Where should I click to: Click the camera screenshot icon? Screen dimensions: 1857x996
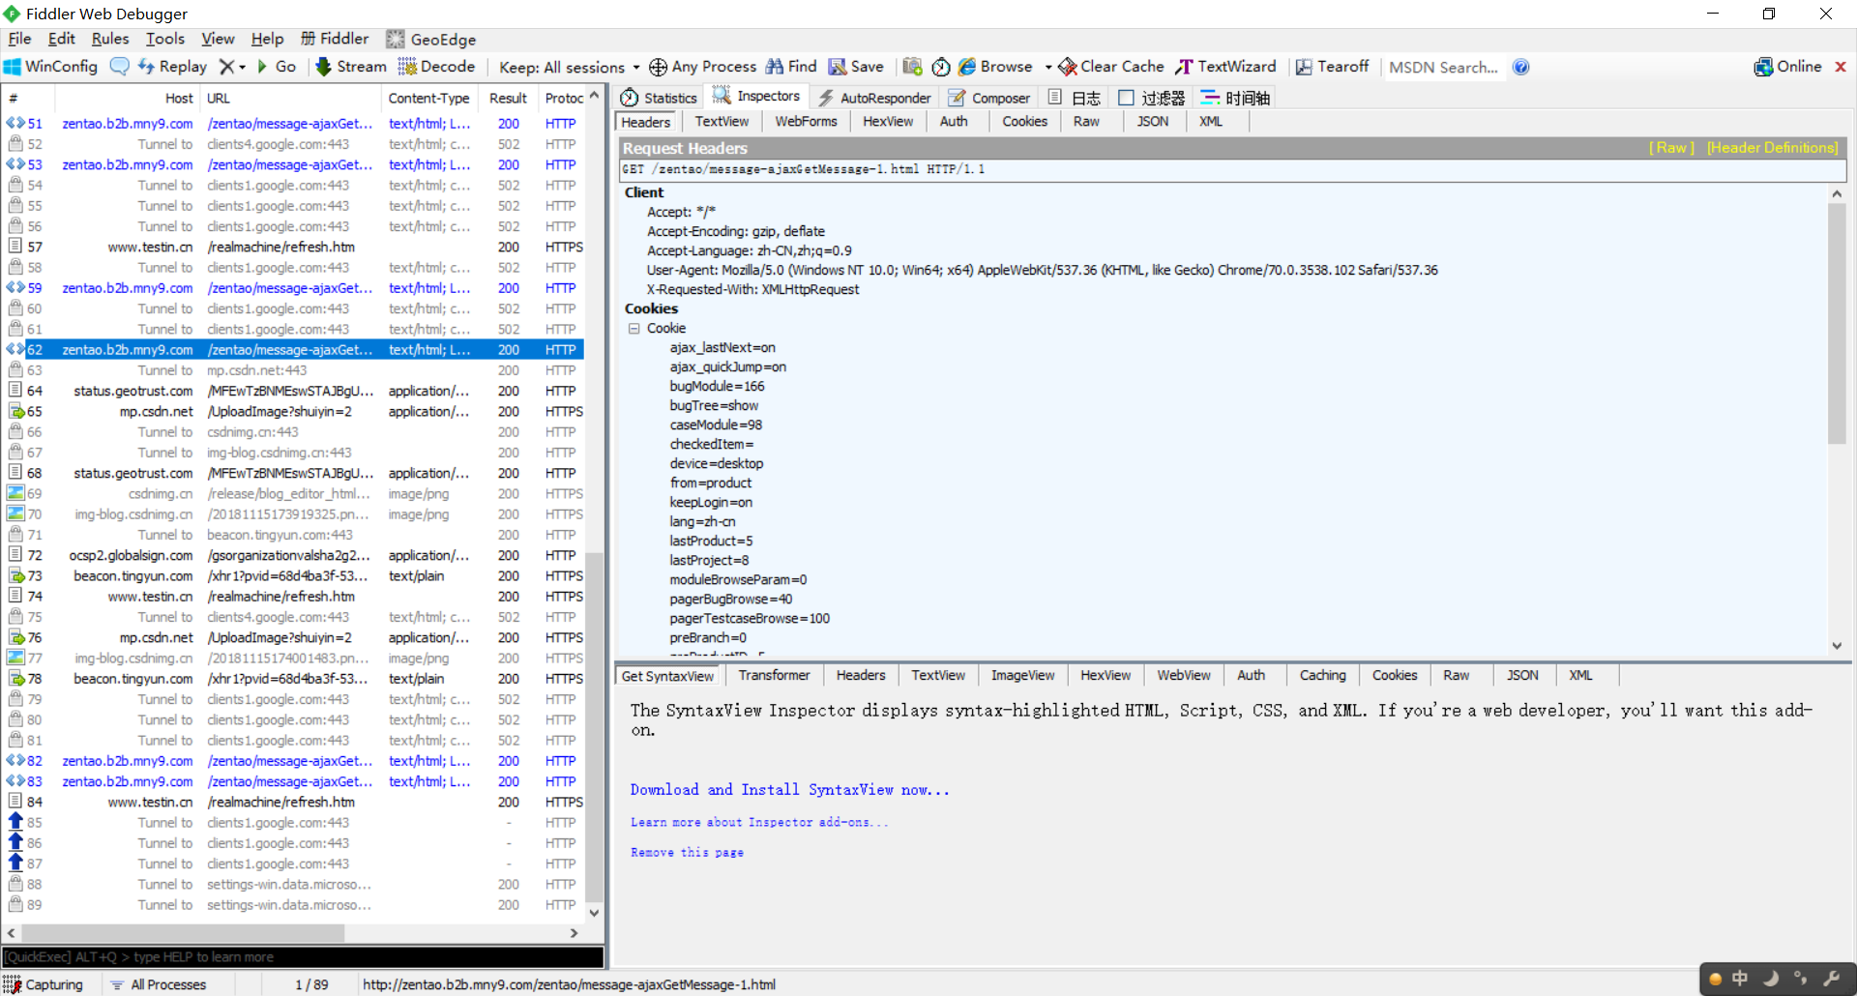click(x=912, y=67)
